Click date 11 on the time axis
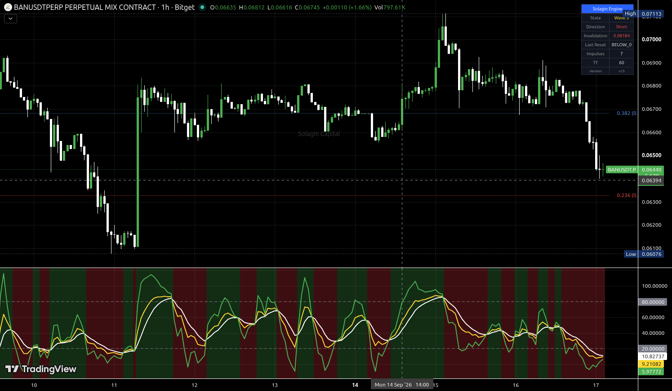672x391 pixels. [x=114, y=385]
